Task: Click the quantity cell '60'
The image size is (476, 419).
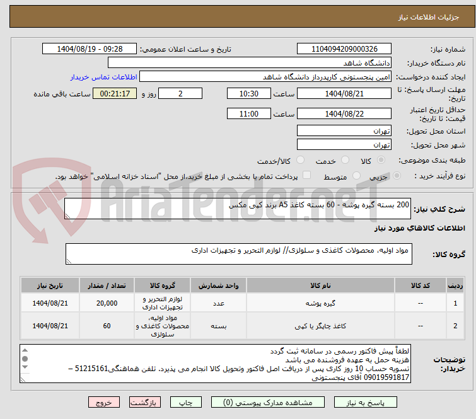Action: coord(107,326)
